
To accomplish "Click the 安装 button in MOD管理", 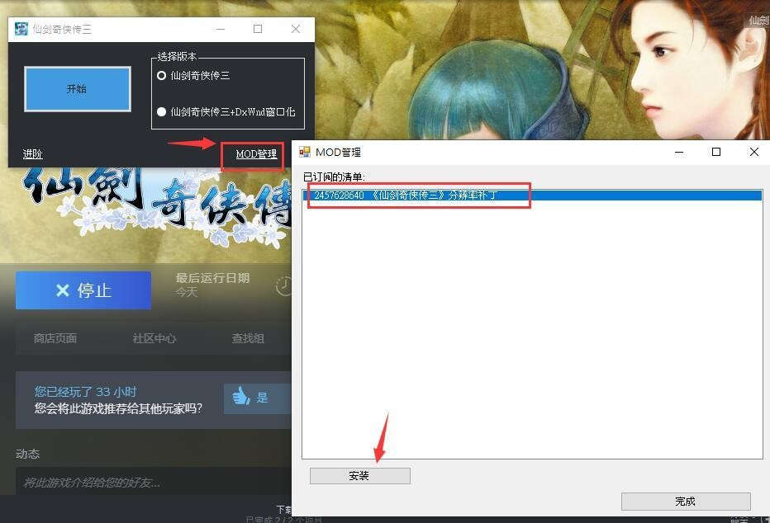I will point(360,475).
